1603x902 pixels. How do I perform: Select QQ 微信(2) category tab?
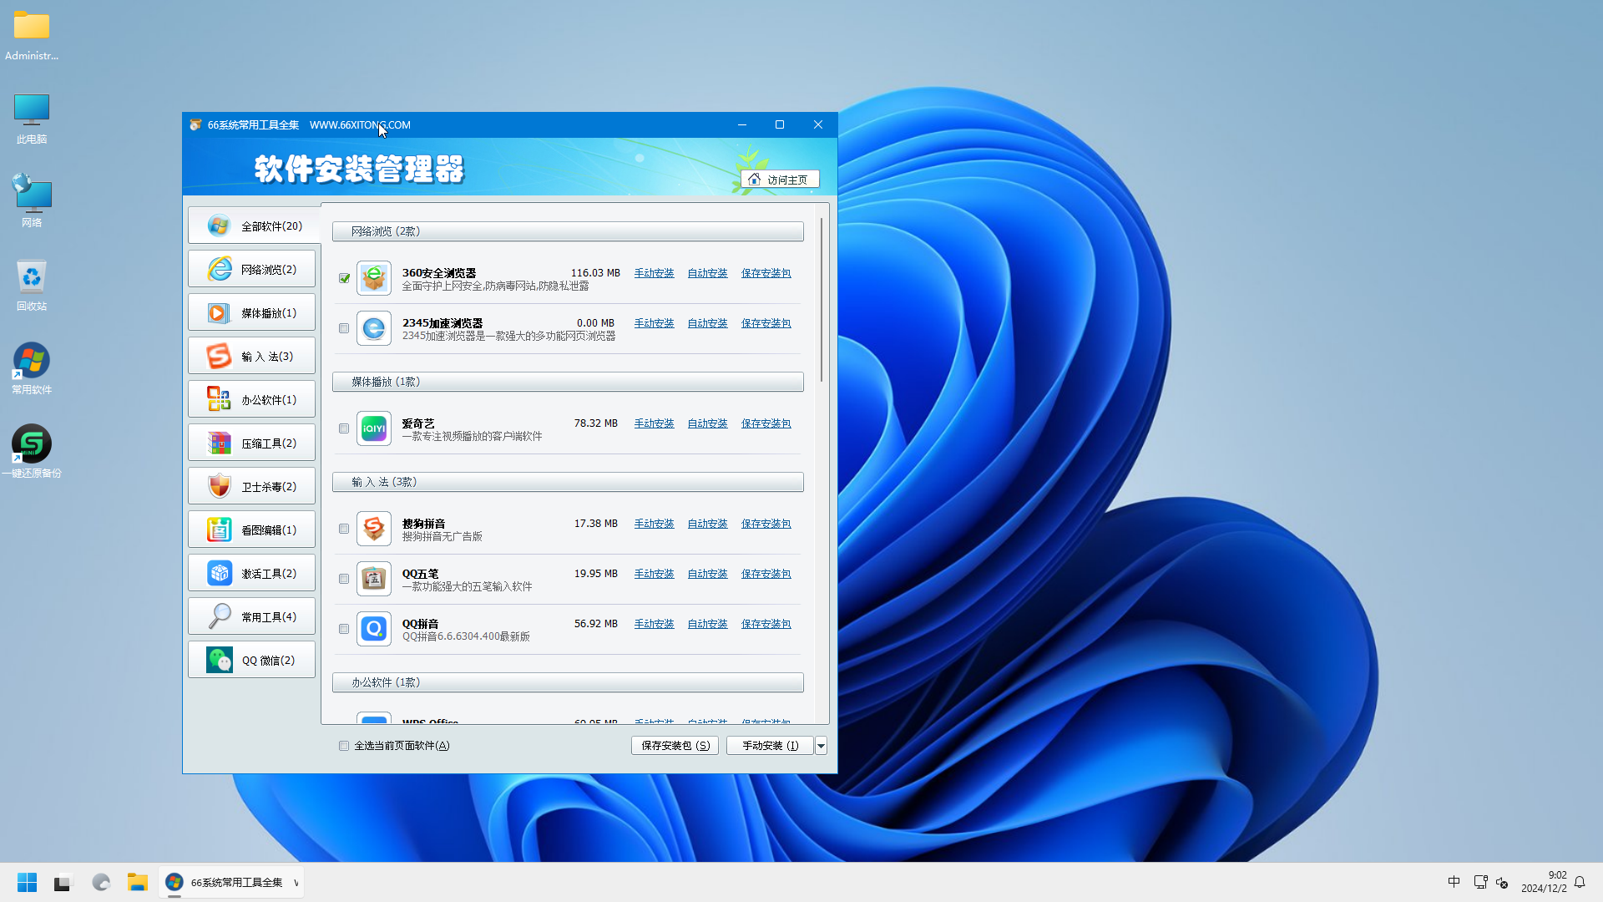click(251, 660)
